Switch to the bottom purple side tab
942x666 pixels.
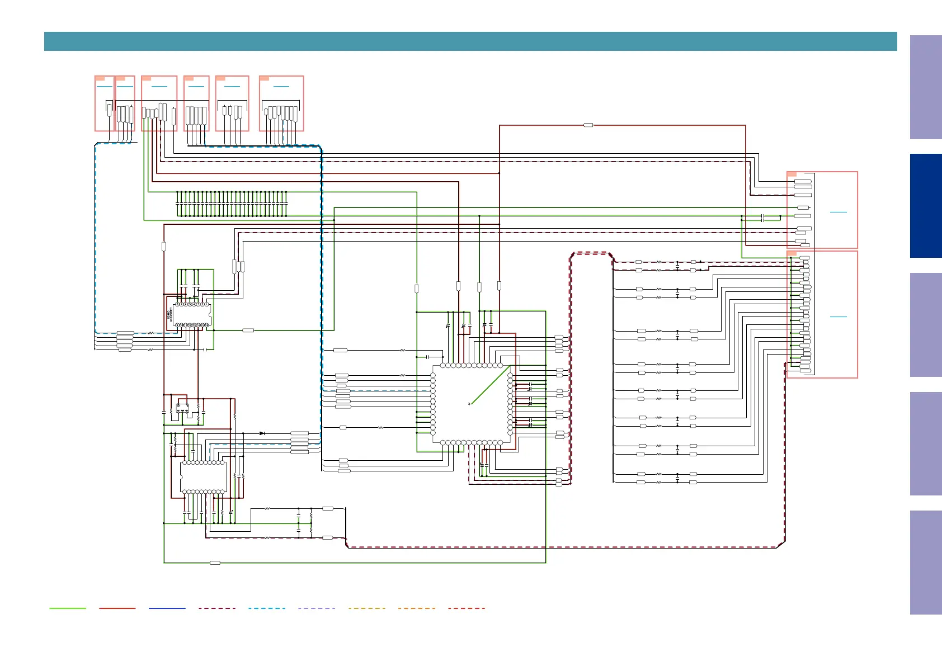pos(925,562)
